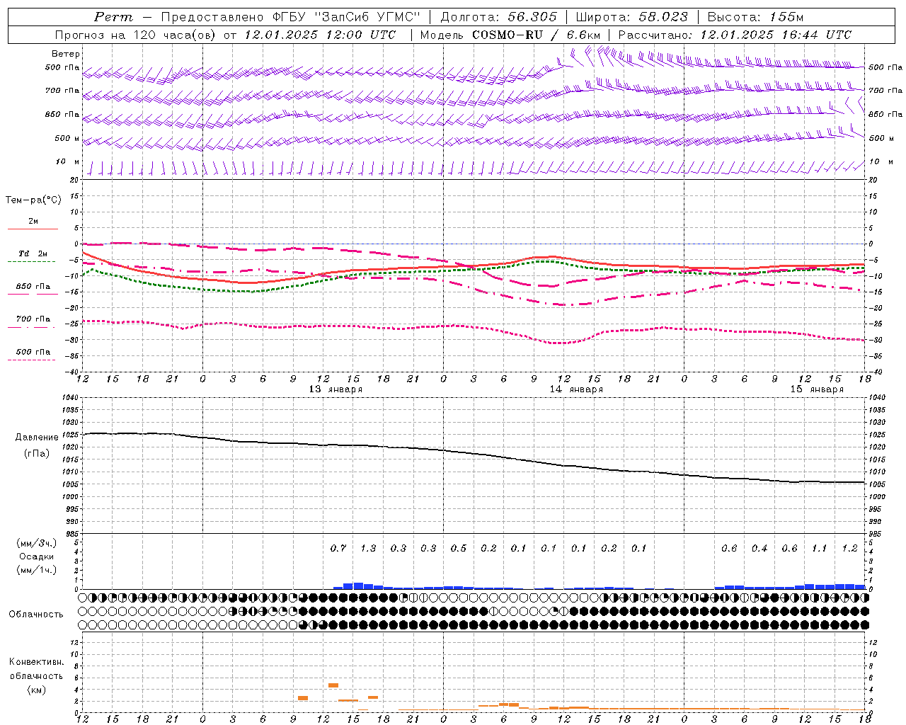Select the "Широта: 58.023" latitude value

(x=631, y=17)
